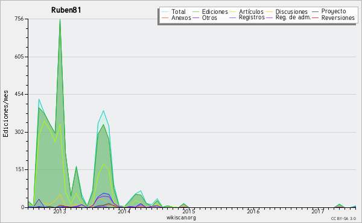
Task: Click the Otros legend label
Action: click(209, 17)
